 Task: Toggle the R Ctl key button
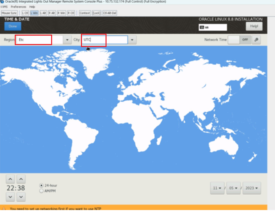tap(71, 13)
